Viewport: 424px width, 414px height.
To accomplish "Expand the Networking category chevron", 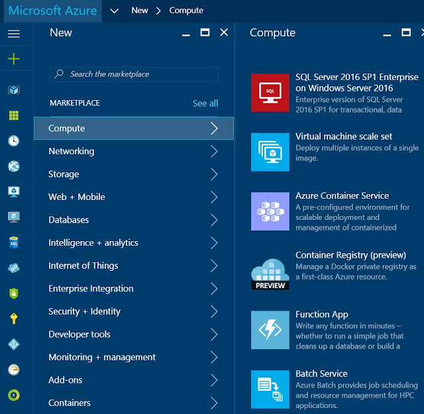I will (x=214, y=151).
